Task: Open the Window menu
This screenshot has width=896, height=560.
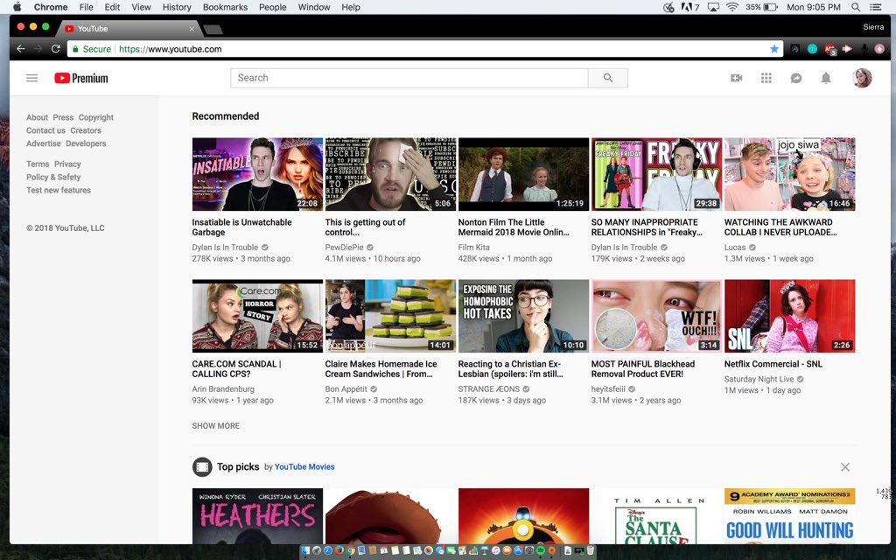Action: click(314, 7)
